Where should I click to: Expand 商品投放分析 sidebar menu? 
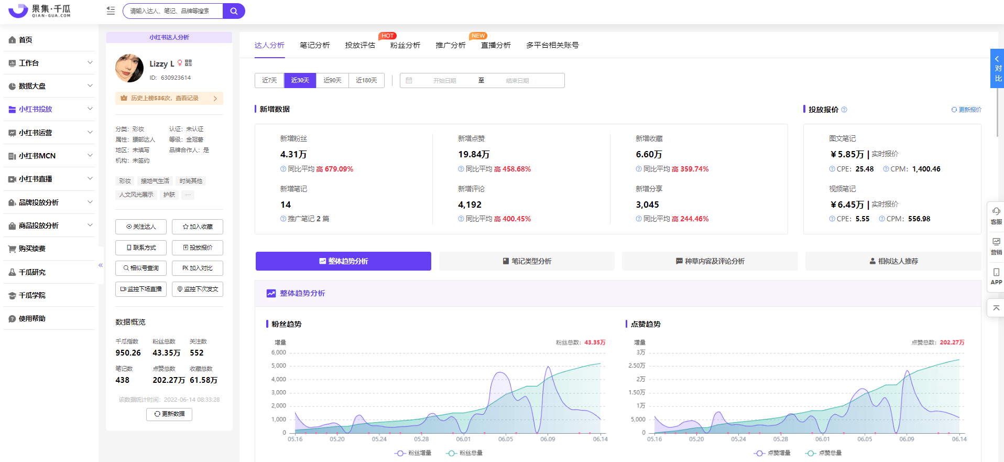point(49,225)
